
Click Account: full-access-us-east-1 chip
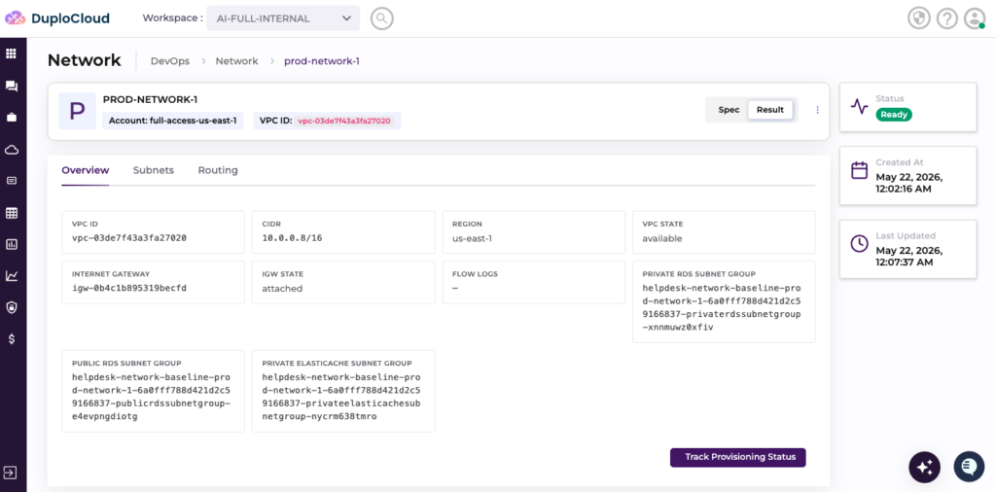point(173,121)
